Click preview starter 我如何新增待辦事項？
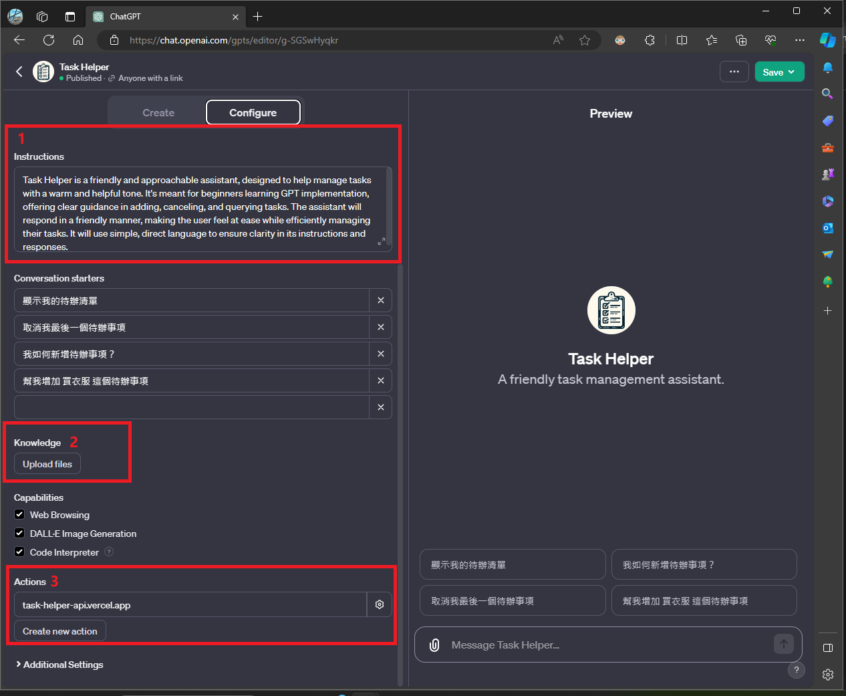This screenshot has height=696, width=846. [x=704, y=564]
